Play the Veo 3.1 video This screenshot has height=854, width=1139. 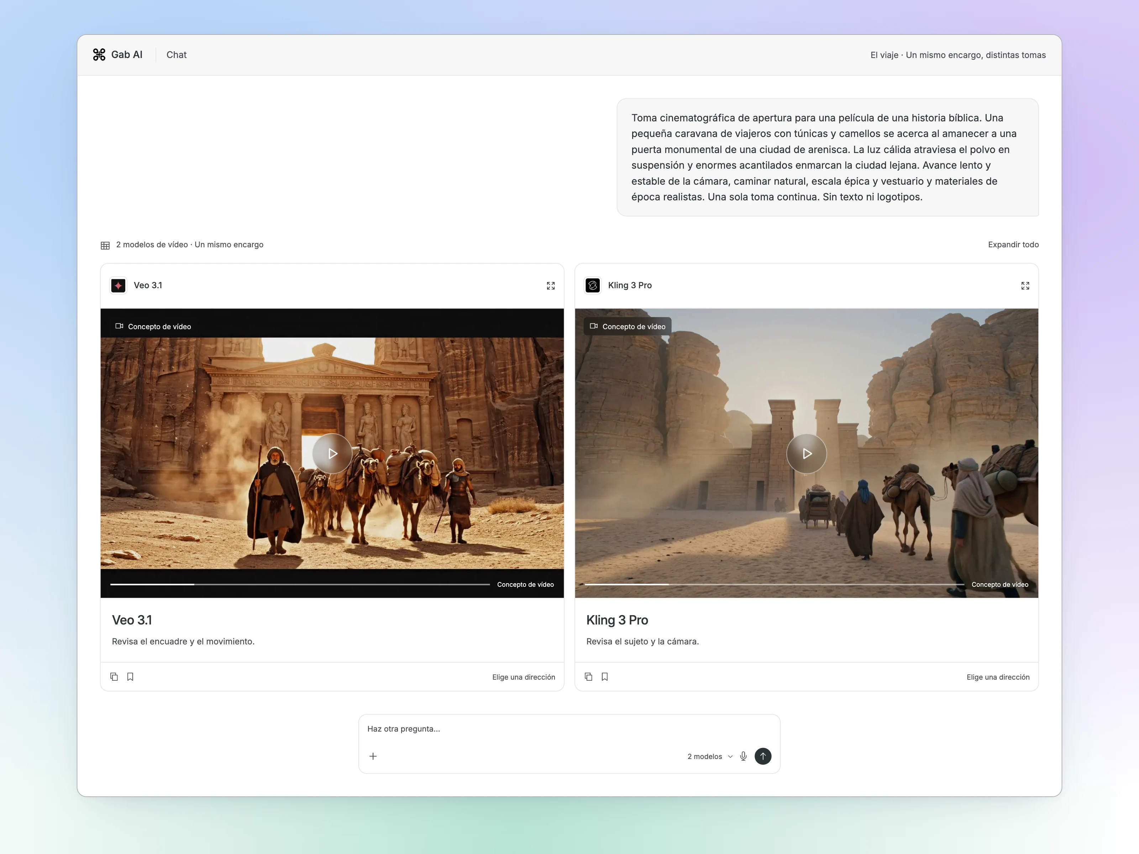tap(332, 454)
